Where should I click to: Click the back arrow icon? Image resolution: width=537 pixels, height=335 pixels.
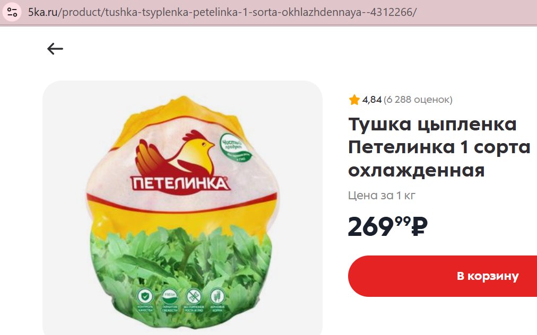55,49
